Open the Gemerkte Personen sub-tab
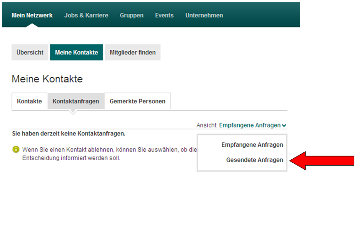Image resolution: width=361 pixels, height=242 pixels. [137, 101]
